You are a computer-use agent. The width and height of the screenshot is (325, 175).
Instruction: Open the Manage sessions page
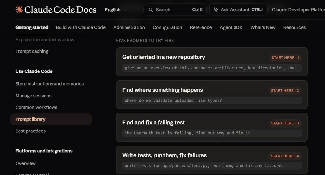pyautogui.click(x=33, y=96)
